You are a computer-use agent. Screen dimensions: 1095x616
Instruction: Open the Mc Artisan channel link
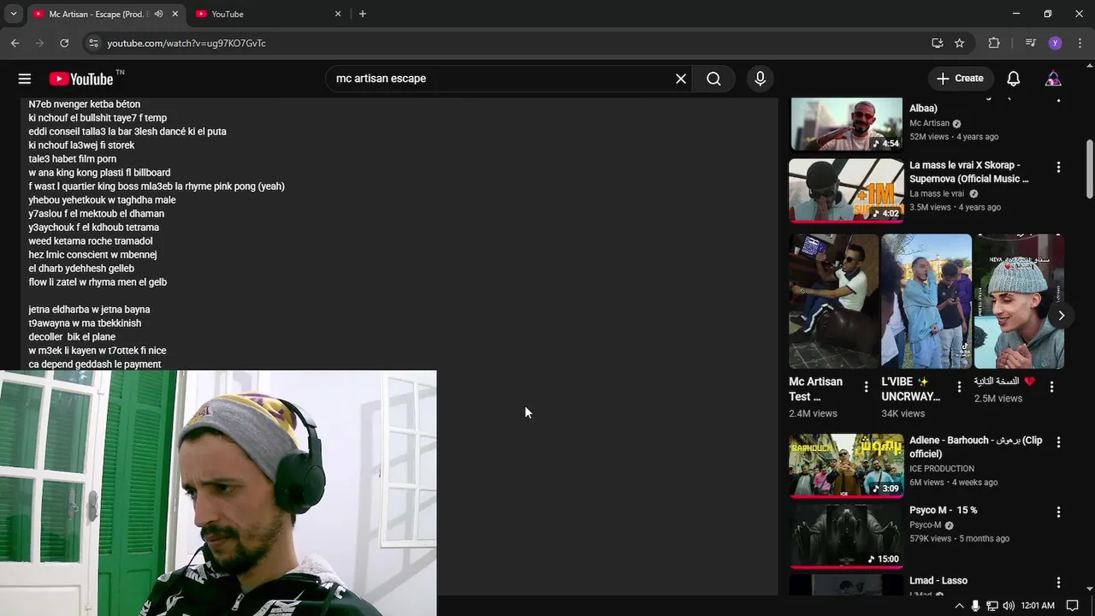point(929,123)
